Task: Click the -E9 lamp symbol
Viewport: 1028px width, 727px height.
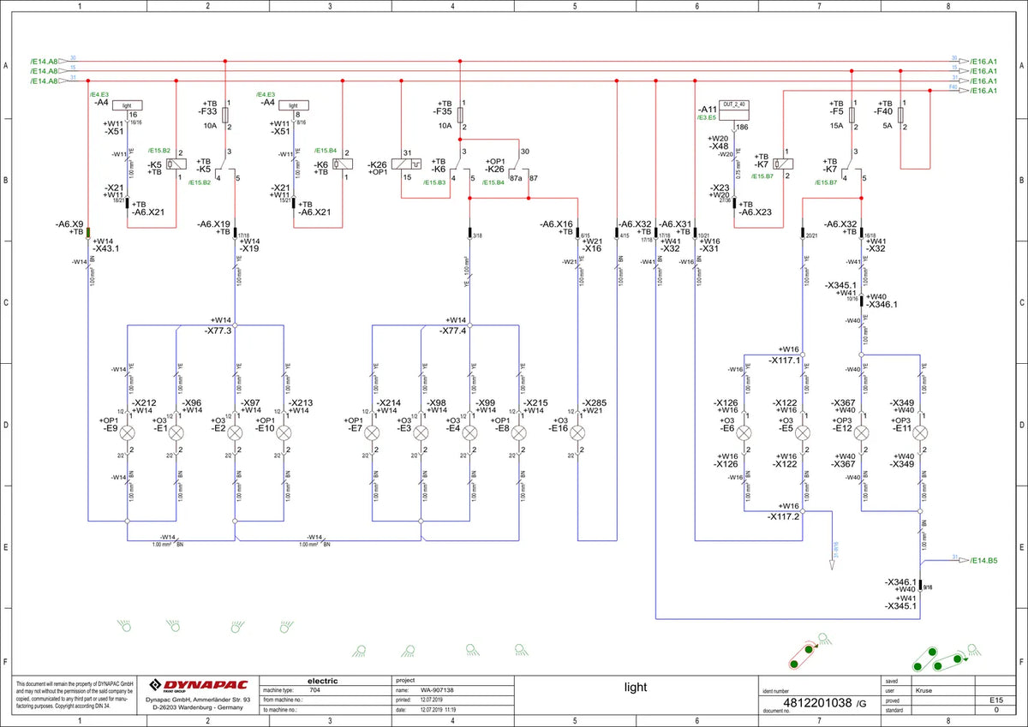Action: [x=128, y=433]
